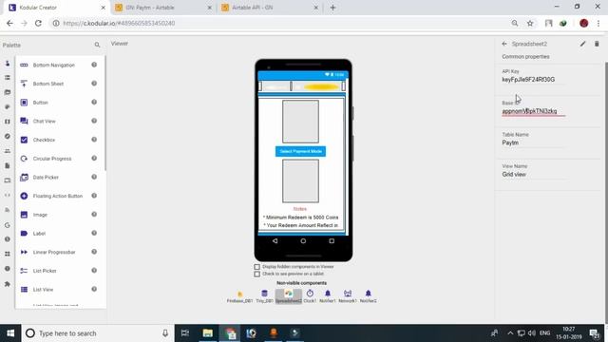The width and height of the screenshot is (608, 342).
Task: Reload the Kodular page
Action: (38, 23)
